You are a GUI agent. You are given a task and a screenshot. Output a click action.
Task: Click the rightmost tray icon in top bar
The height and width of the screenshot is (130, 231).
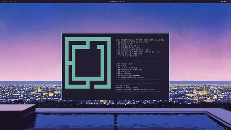point(228,1)
